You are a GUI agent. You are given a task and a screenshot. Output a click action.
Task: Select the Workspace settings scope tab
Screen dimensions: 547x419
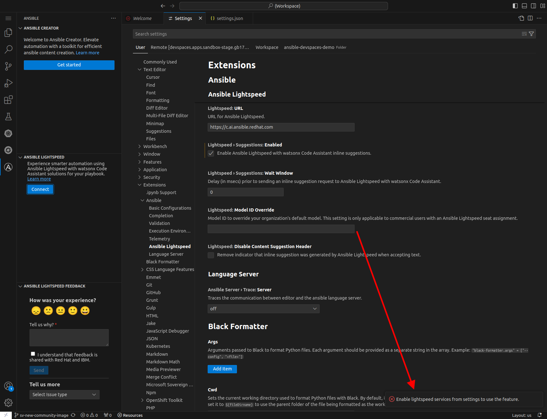pyautogui.click(x=267, y=47)
